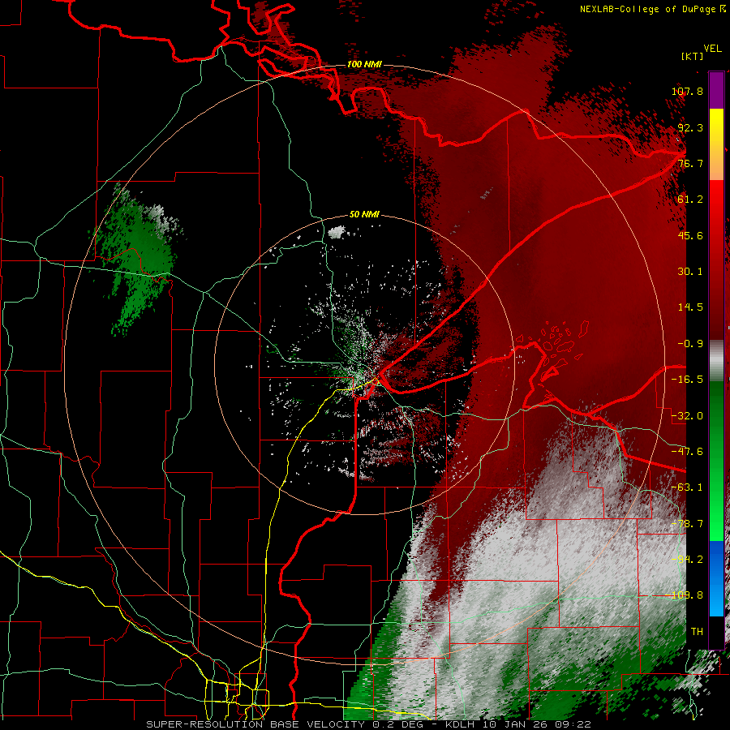The image size is (730, 730).
Task: Select the 92.3 velocity scale value
Action: pyautogui.click(x=690, y=127)
